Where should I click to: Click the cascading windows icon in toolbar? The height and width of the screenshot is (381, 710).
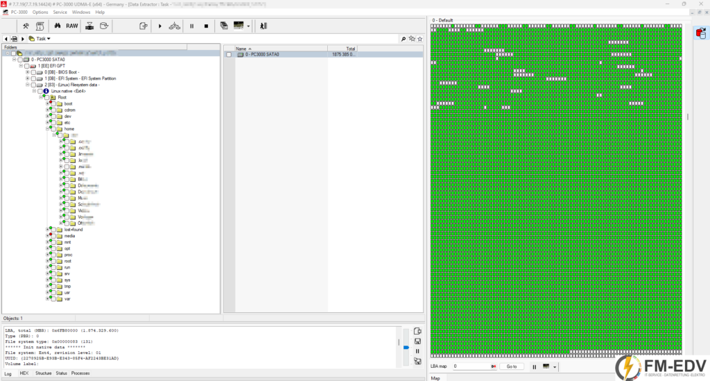(x=224, y=26)
